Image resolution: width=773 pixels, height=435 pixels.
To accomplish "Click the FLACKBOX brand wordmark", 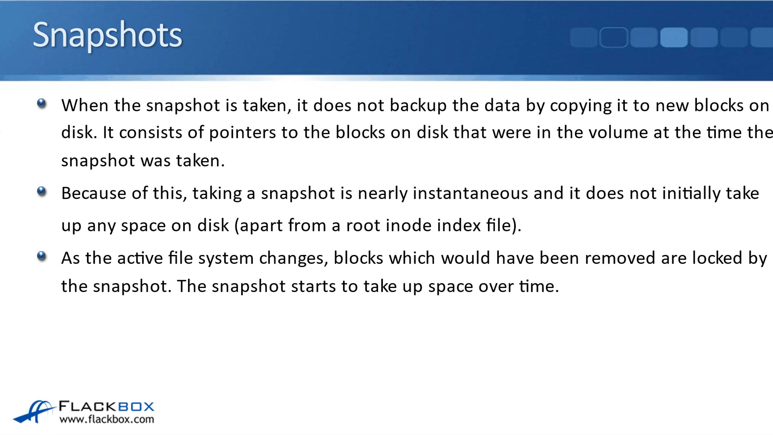I will [106, 406].
